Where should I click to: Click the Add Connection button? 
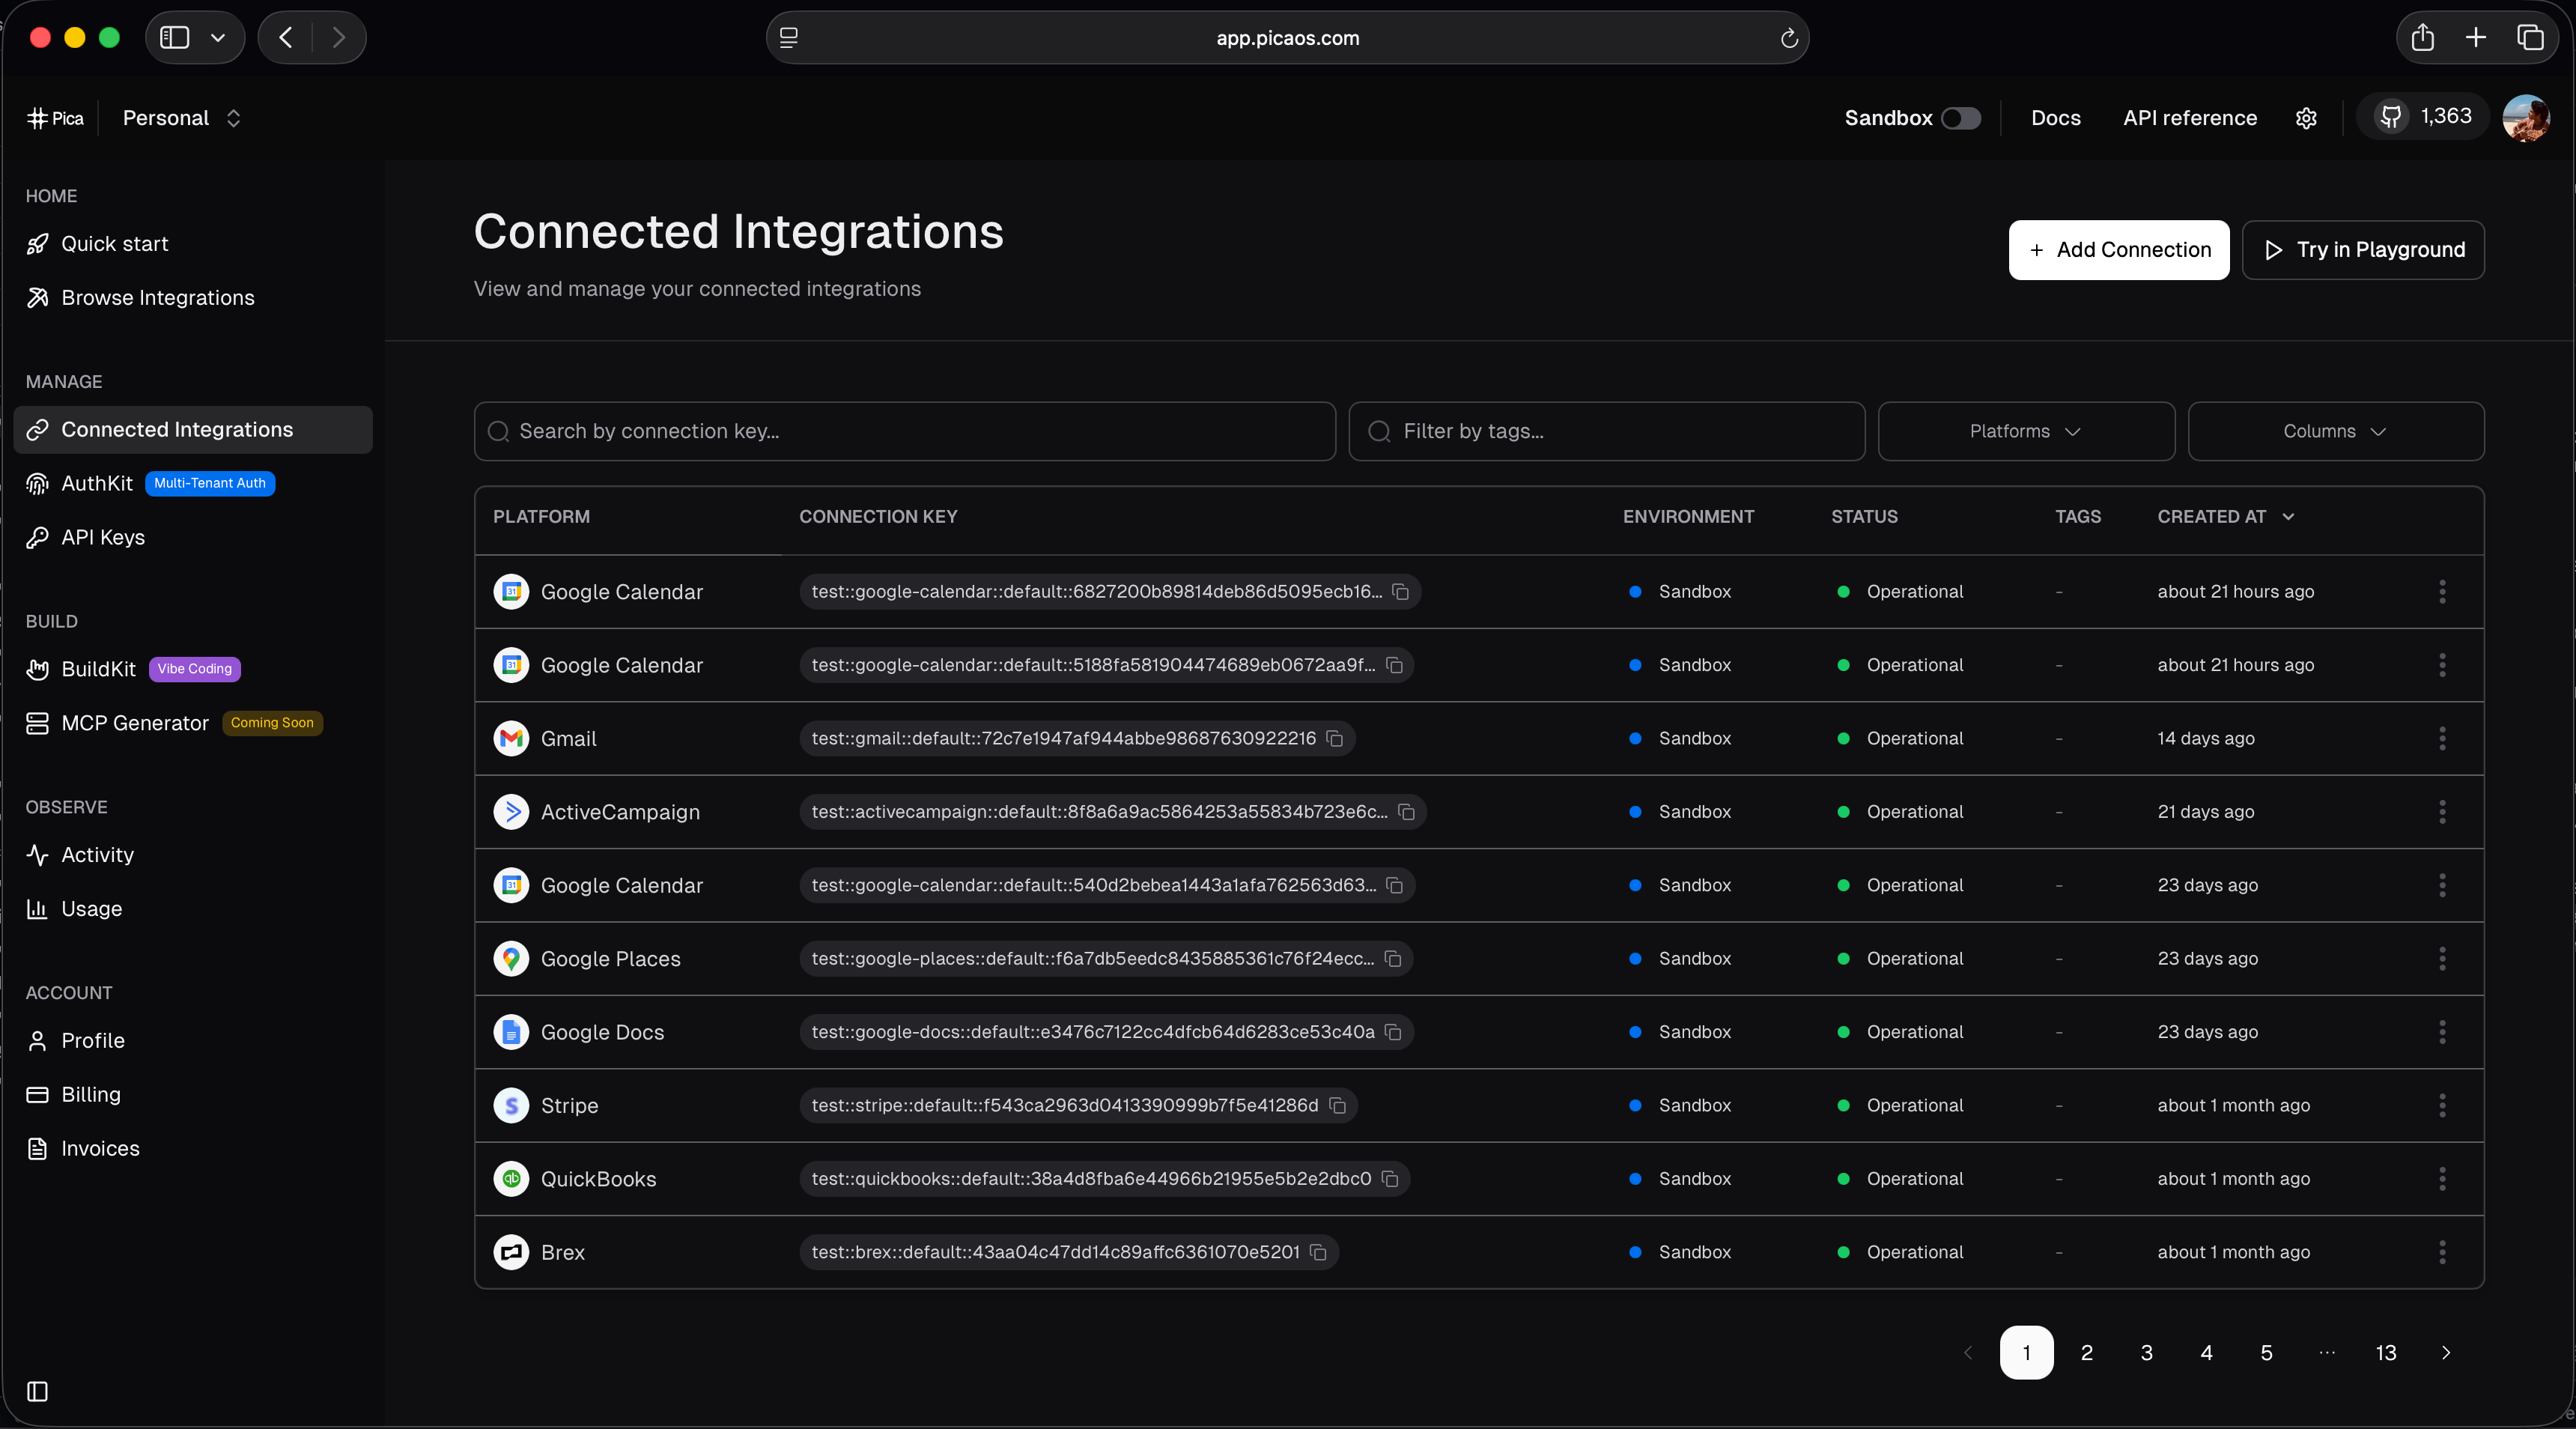2118,249
